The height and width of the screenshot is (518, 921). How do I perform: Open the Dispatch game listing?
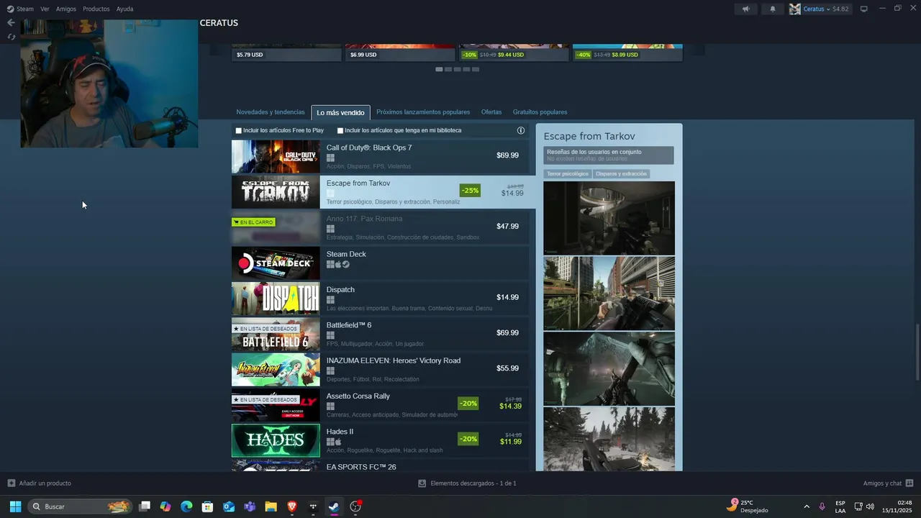(x=380, y=298)
